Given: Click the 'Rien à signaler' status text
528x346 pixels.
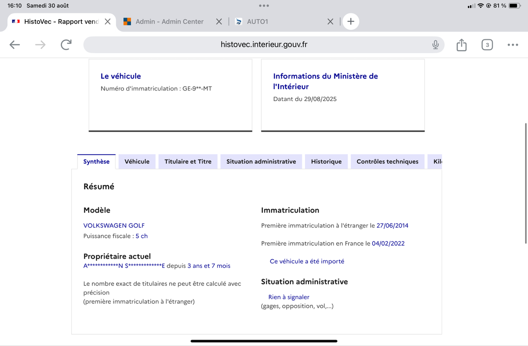Looking at the screenshot, I should pos(289,297).
